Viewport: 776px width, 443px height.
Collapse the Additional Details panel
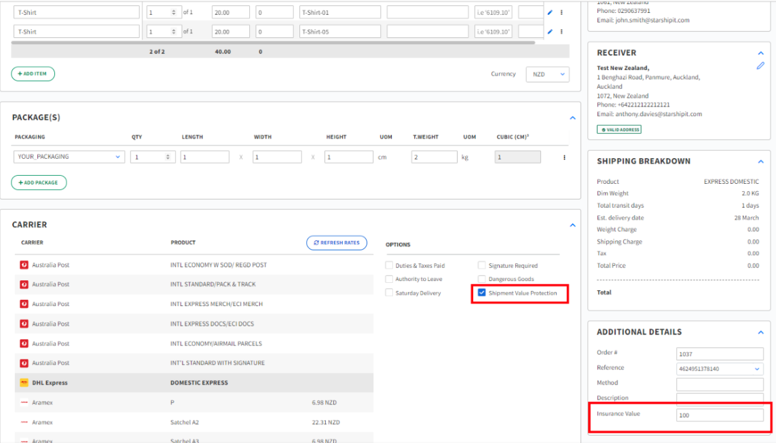[x=760, y=332]
